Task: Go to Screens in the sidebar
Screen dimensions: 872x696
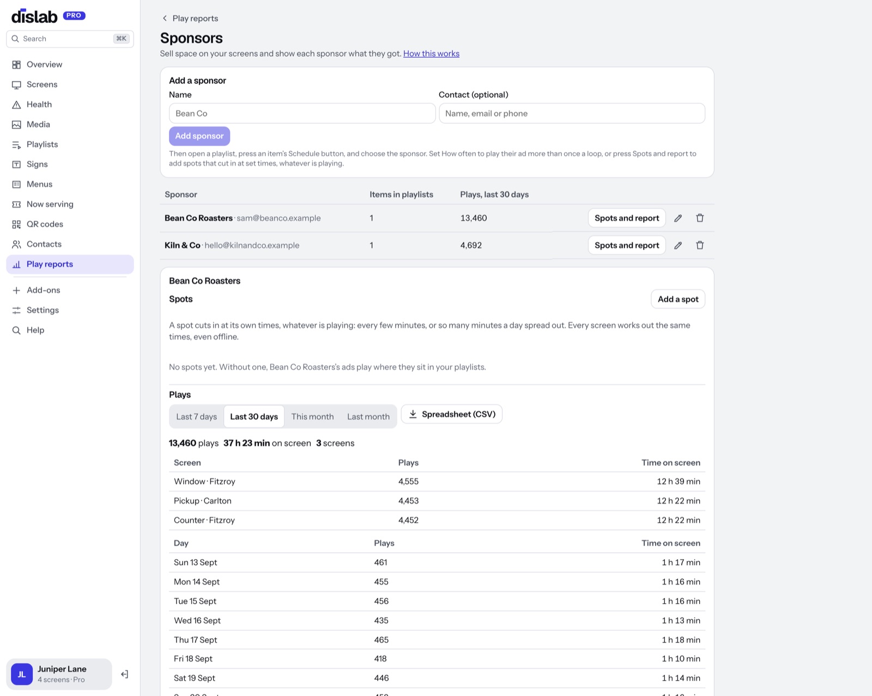Action: pyautogui.click(x=70, y=84)
